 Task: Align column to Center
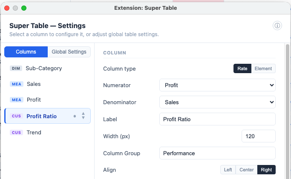click(x=246, y=170)
